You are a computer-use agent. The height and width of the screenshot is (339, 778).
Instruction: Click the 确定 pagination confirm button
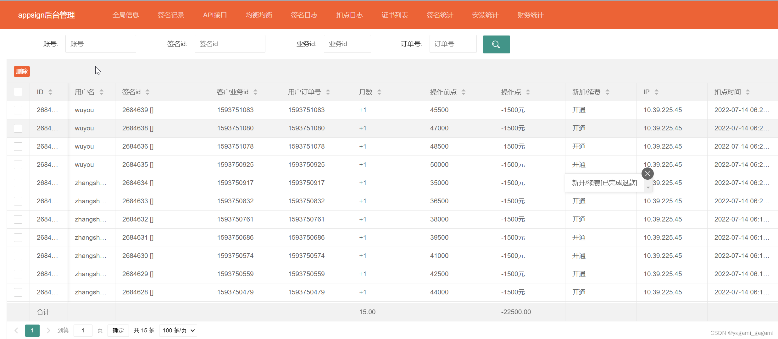[x=118, y=331]
